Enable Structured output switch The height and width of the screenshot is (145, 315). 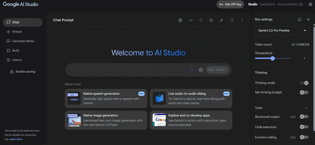coord(304,116)
